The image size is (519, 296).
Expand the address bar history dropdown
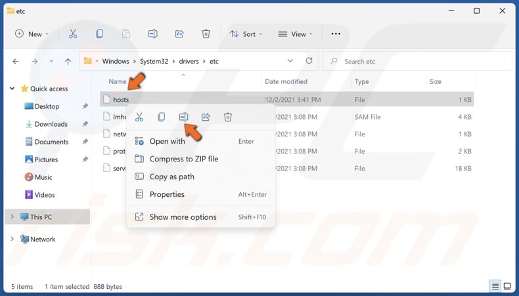pos(290,61)
